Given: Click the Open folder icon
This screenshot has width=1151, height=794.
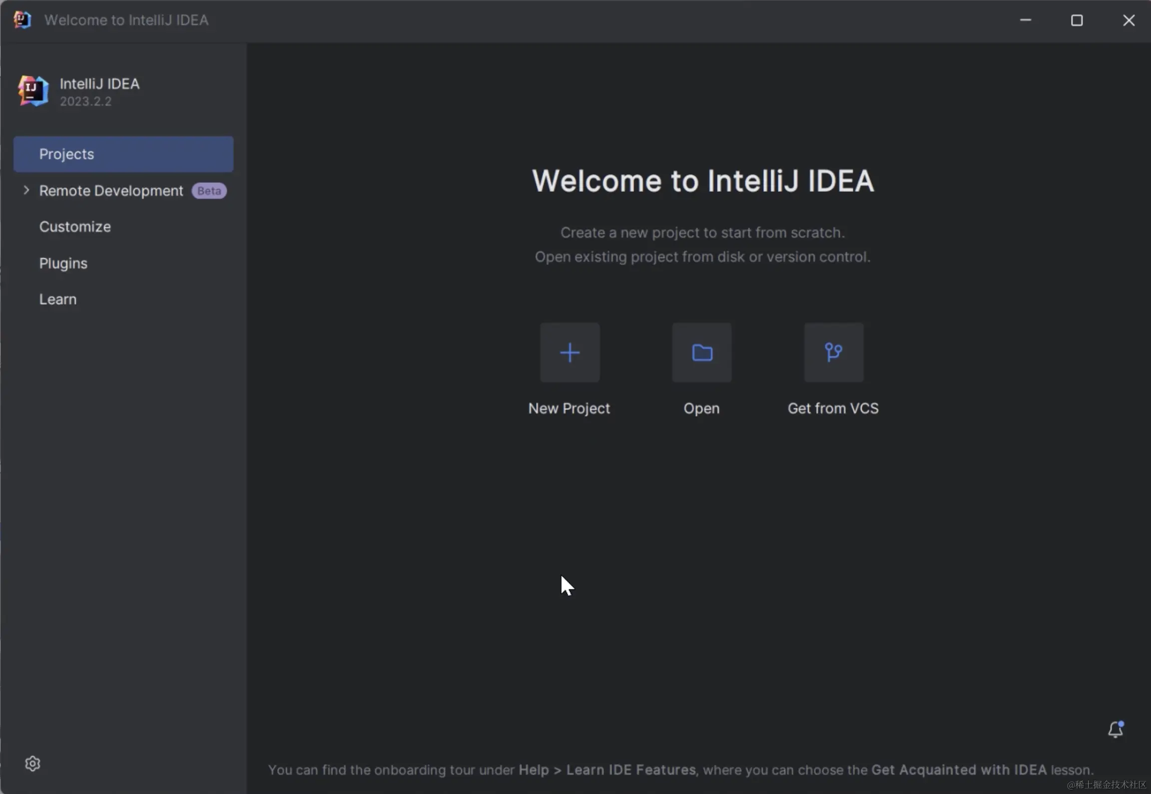Looking at the screenshot, I should (702, 353).
